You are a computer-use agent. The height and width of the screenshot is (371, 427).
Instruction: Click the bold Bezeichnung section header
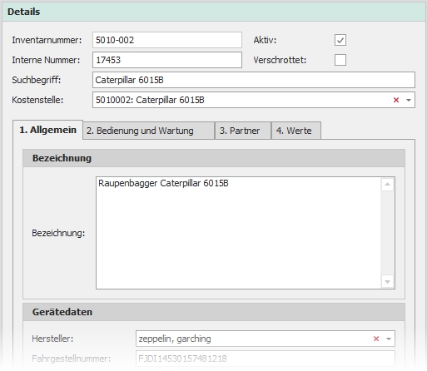point(214,158)
